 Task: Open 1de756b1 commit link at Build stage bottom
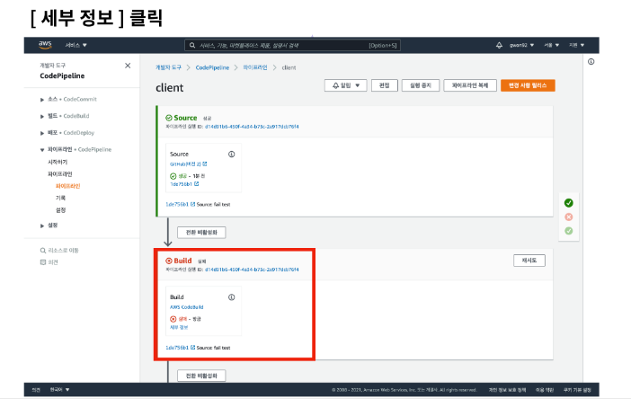pos(181,348)
